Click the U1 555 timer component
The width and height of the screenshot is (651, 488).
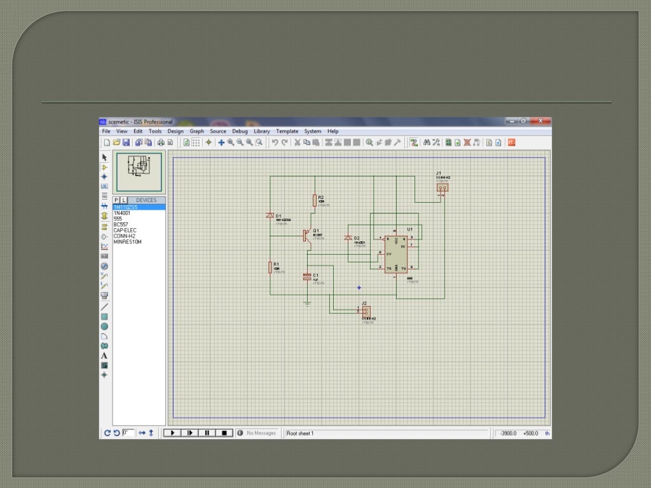396,254
